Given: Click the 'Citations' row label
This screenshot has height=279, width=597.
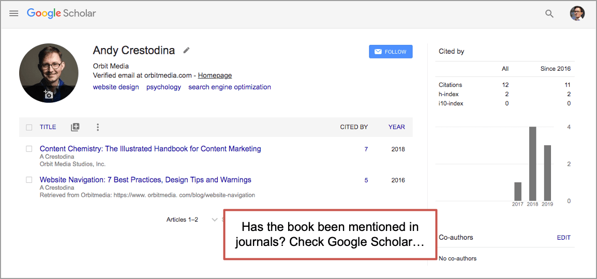Looking at the screenshot, I should 451,85.
